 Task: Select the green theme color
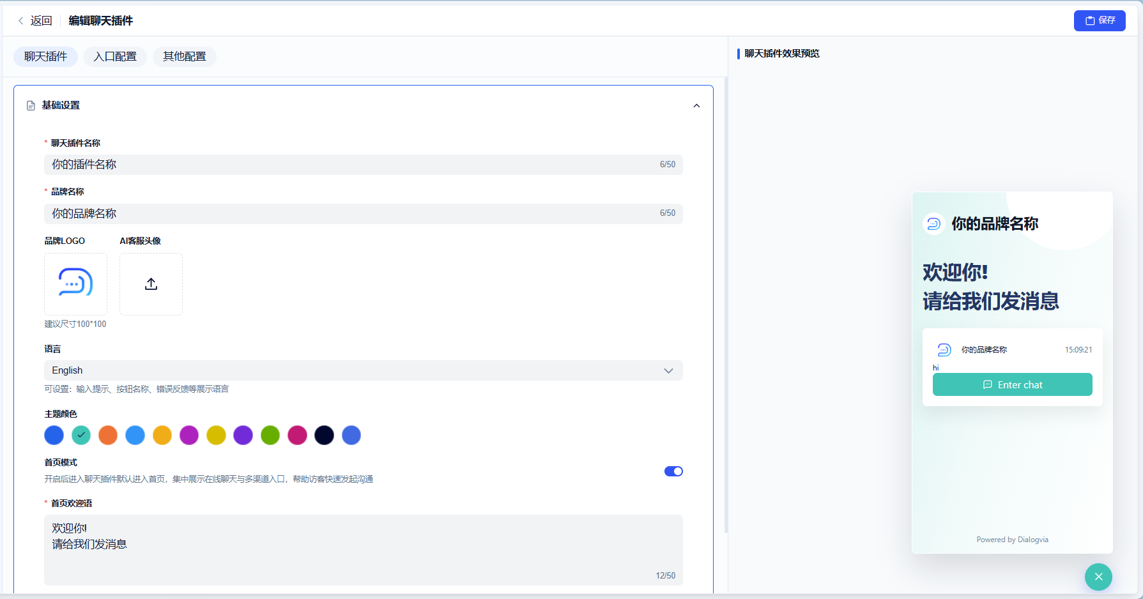click(x=270, y=436)
